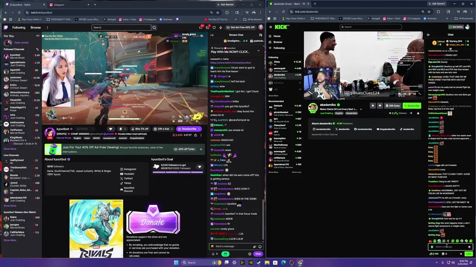The image size is (476, 267).
Task: Open Twitch whispers chat bubble icon
Action: [x=214, y=27]
